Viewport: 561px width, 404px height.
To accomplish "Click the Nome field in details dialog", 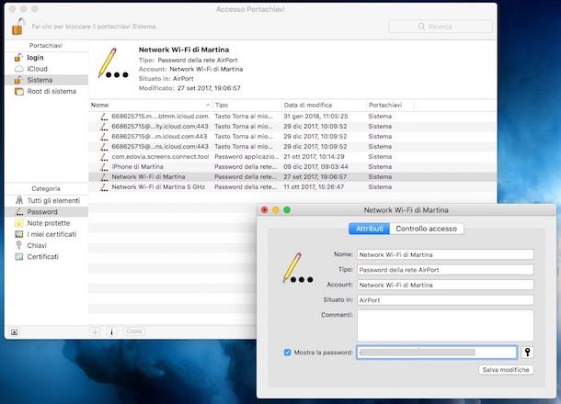I will coord(445,254).
